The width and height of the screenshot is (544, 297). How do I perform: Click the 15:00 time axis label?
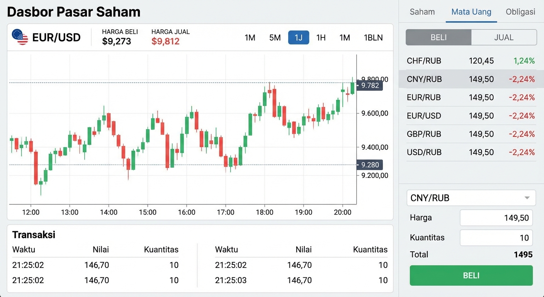pyautogui.click(x=148, y=212)
